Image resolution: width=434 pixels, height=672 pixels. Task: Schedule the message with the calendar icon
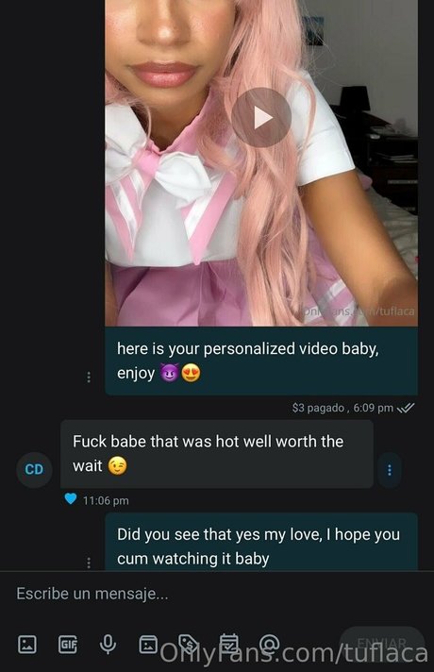click(x=228, y=644)
